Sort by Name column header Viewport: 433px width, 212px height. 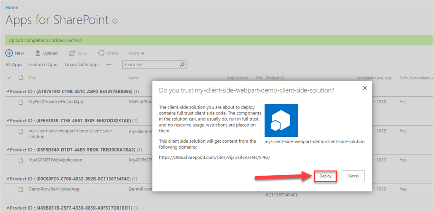[133, 78]
